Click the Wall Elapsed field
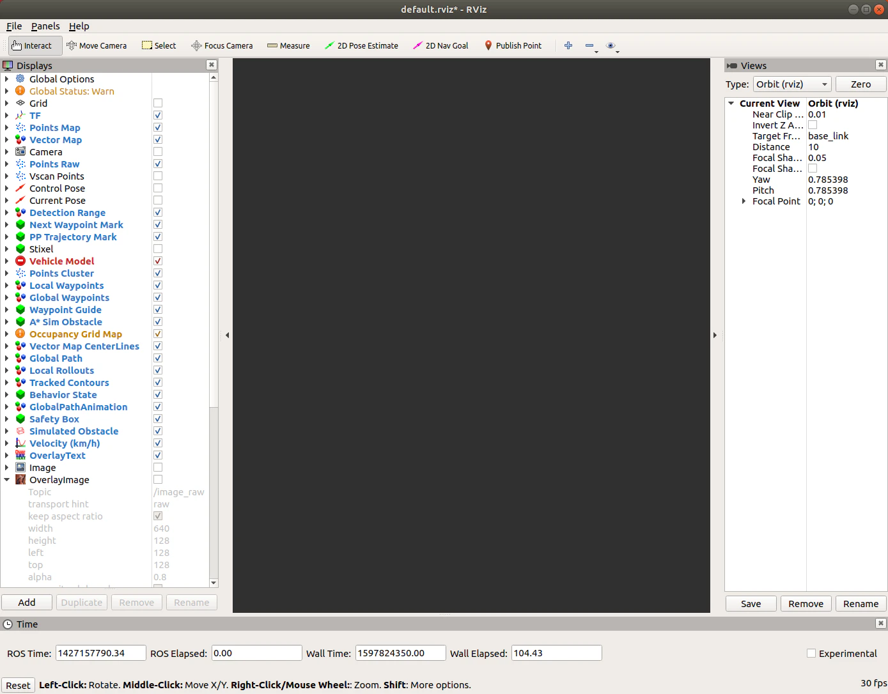888x694 pixels. click(556, 653)
